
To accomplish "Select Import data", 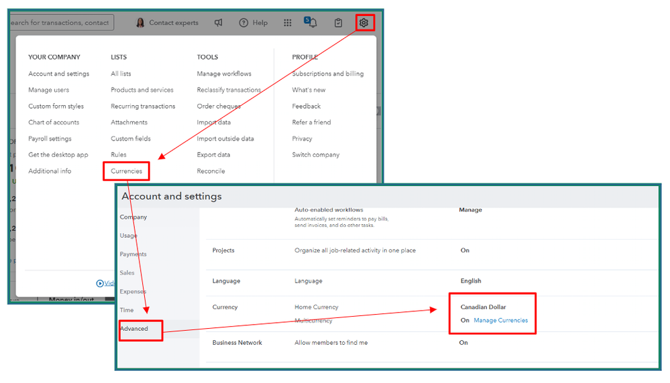I will click(214, 123).
